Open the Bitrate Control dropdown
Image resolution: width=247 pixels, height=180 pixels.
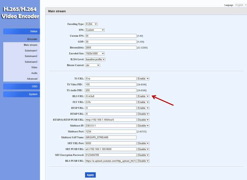tap(92, 65)
